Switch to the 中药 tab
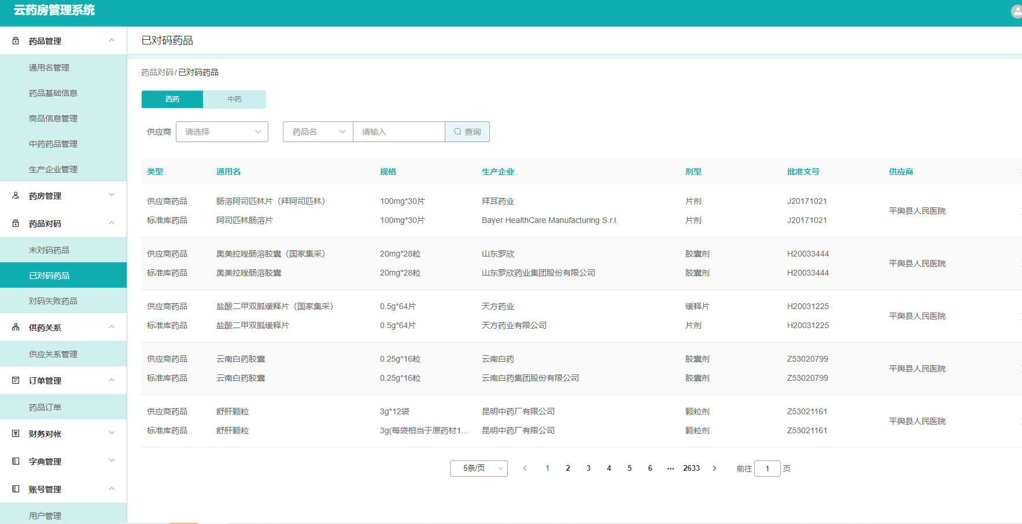 [x=234, y=99]
